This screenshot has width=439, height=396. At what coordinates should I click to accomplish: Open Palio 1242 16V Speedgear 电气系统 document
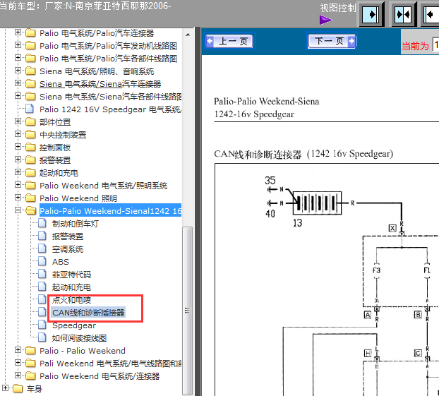pos(110,109)
